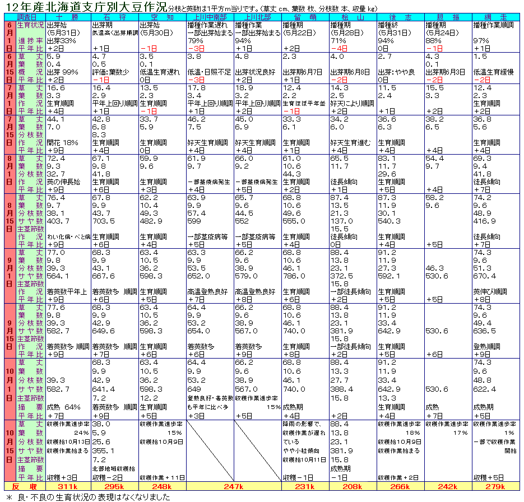Click the 295k yield value
524x502 pixels.
115,486
